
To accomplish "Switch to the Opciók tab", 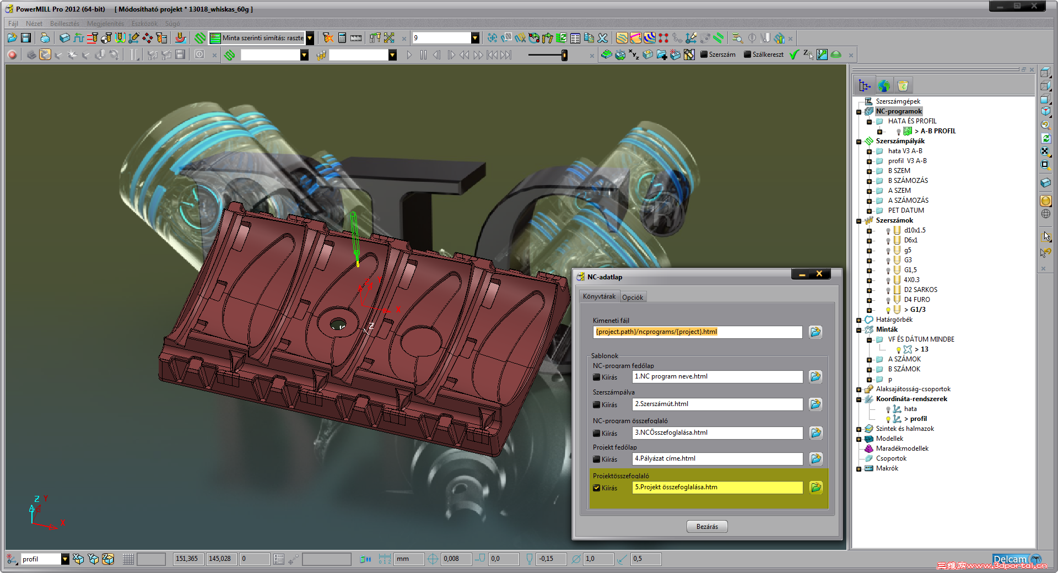I will click(x=632, y=298).
